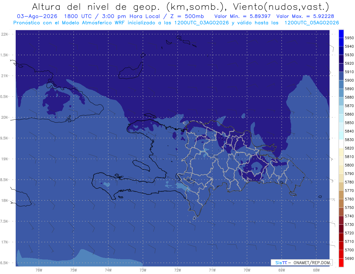The width and height of the screenshot is (355, 274).
Task: Click the init time '1200UTC_03AGO2026'
Action: [x=201, y=22]
